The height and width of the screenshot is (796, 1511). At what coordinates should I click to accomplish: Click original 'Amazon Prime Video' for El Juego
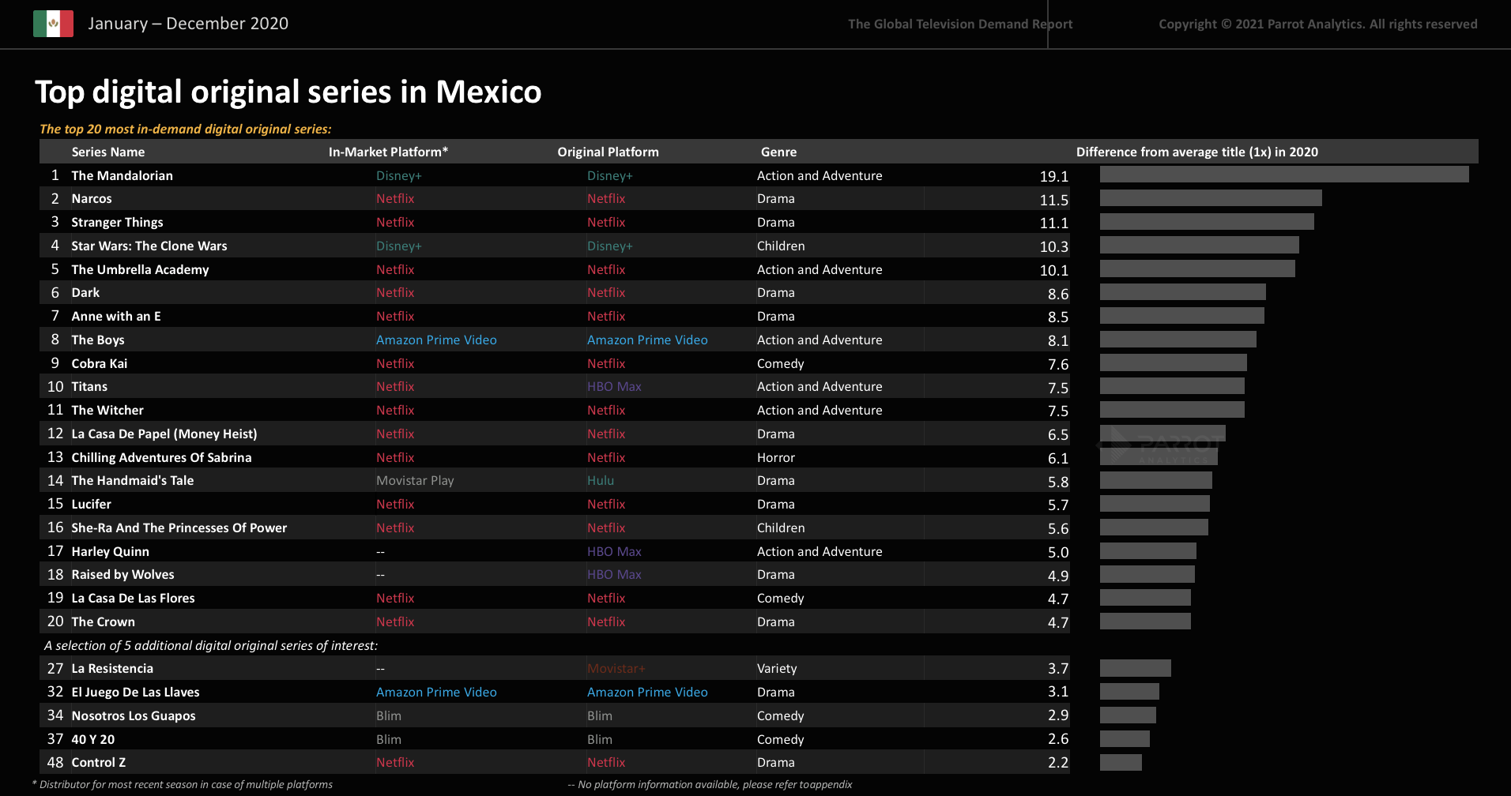[647, 692]
